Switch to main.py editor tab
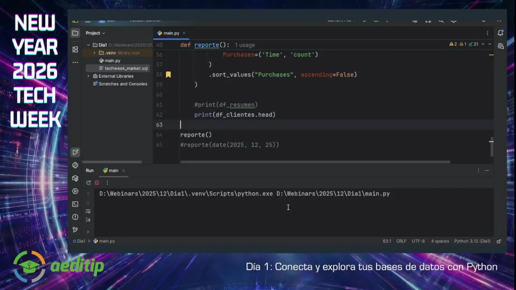 pyautogui.click(x=171, y=33)
